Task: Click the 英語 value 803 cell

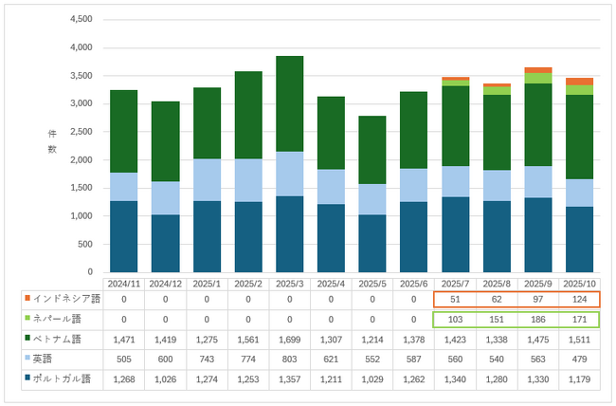Action: [290, 360]
